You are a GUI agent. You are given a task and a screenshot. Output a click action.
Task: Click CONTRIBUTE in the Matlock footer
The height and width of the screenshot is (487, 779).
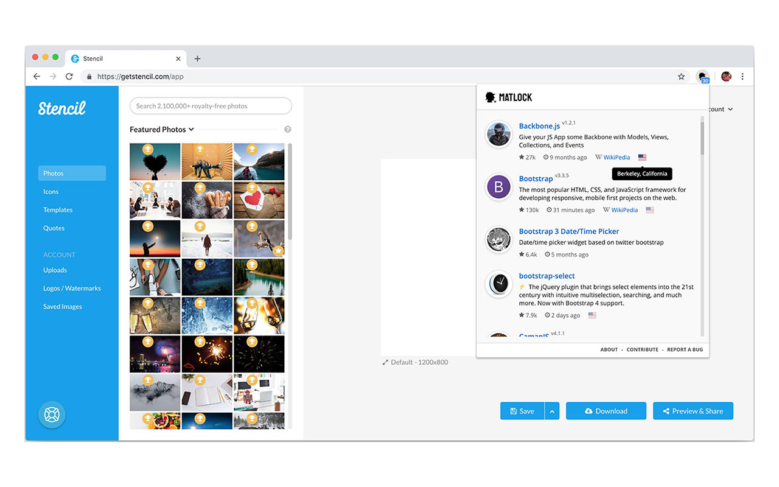click(643, 350)
